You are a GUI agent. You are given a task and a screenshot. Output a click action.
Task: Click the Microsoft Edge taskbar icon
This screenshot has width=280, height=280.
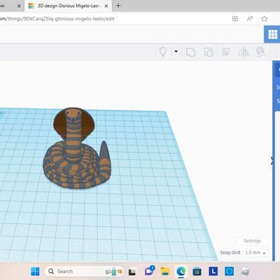(x=181, y=272)
